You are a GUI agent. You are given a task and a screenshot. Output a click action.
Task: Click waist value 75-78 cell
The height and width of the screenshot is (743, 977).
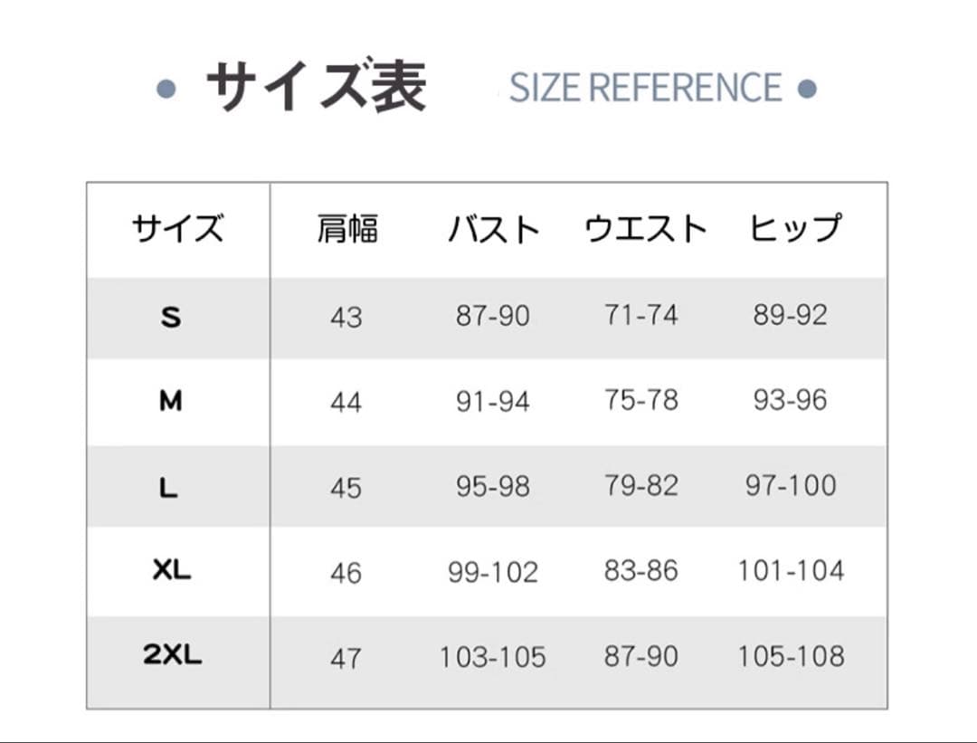641,400
